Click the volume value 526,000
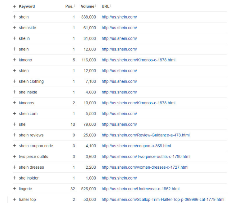This screenshot has height=203, width=230. (x=89, y=189)
